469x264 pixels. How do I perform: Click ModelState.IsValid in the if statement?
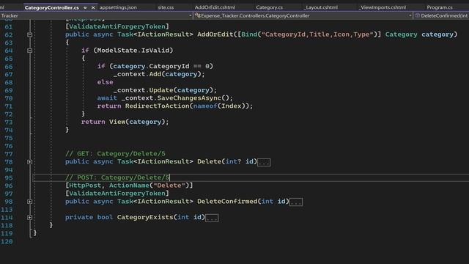pos(133,51)
